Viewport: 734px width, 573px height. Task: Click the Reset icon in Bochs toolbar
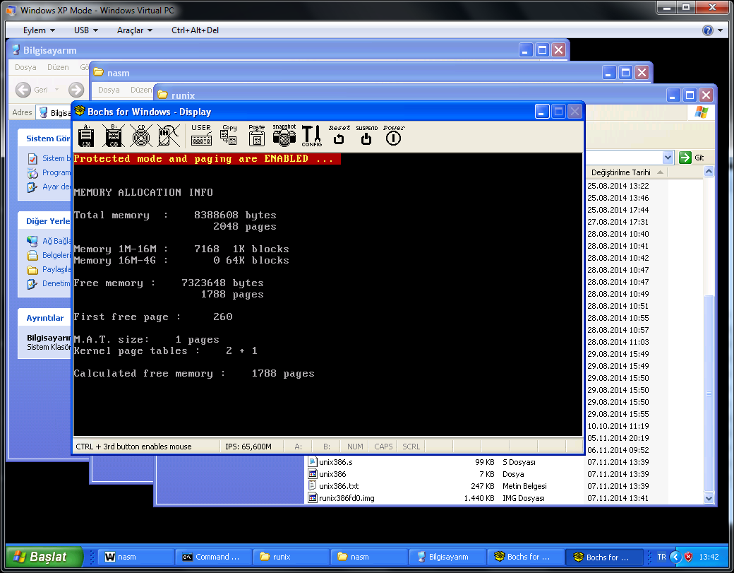pyautogui.click(x=339, y=135)
